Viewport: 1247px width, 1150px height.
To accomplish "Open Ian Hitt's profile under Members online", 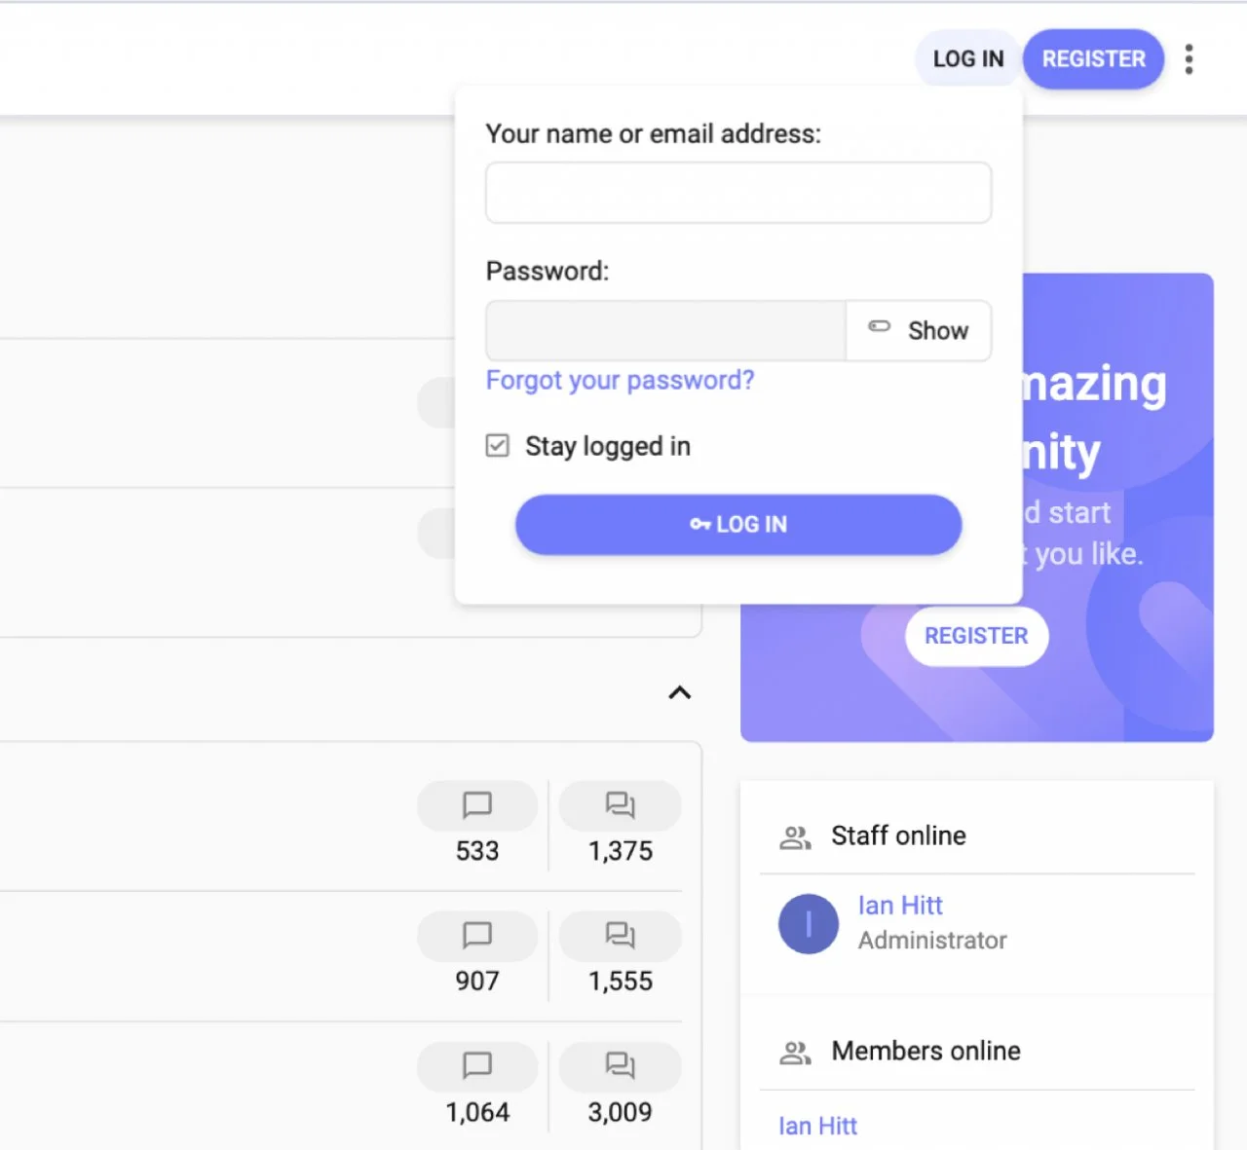I will [817, 1127].
